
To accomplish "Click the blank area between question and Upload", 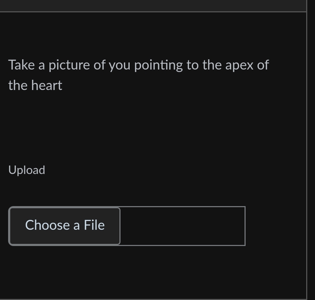I will pos(153,127).
